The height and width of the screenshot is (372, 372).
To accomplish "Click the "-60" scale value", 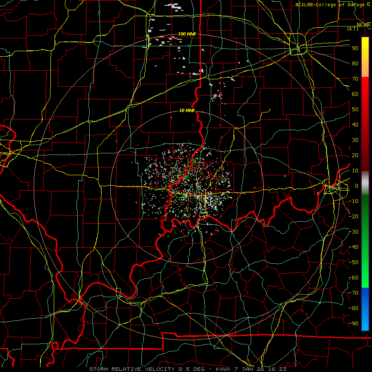I will click(x=353, y=278).
